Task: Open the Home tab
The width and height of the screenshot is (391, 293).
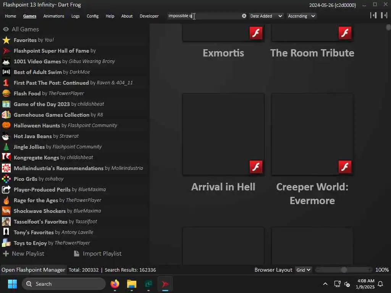Action: click(10, 16)
